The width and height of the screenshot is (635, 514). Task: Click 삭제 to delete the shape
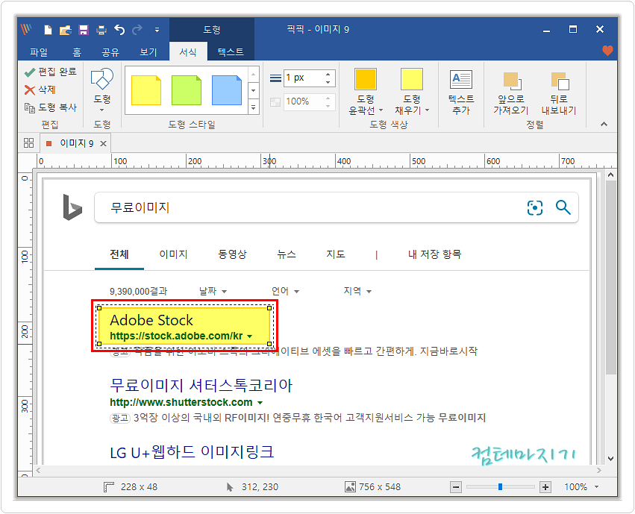[40, 90]
